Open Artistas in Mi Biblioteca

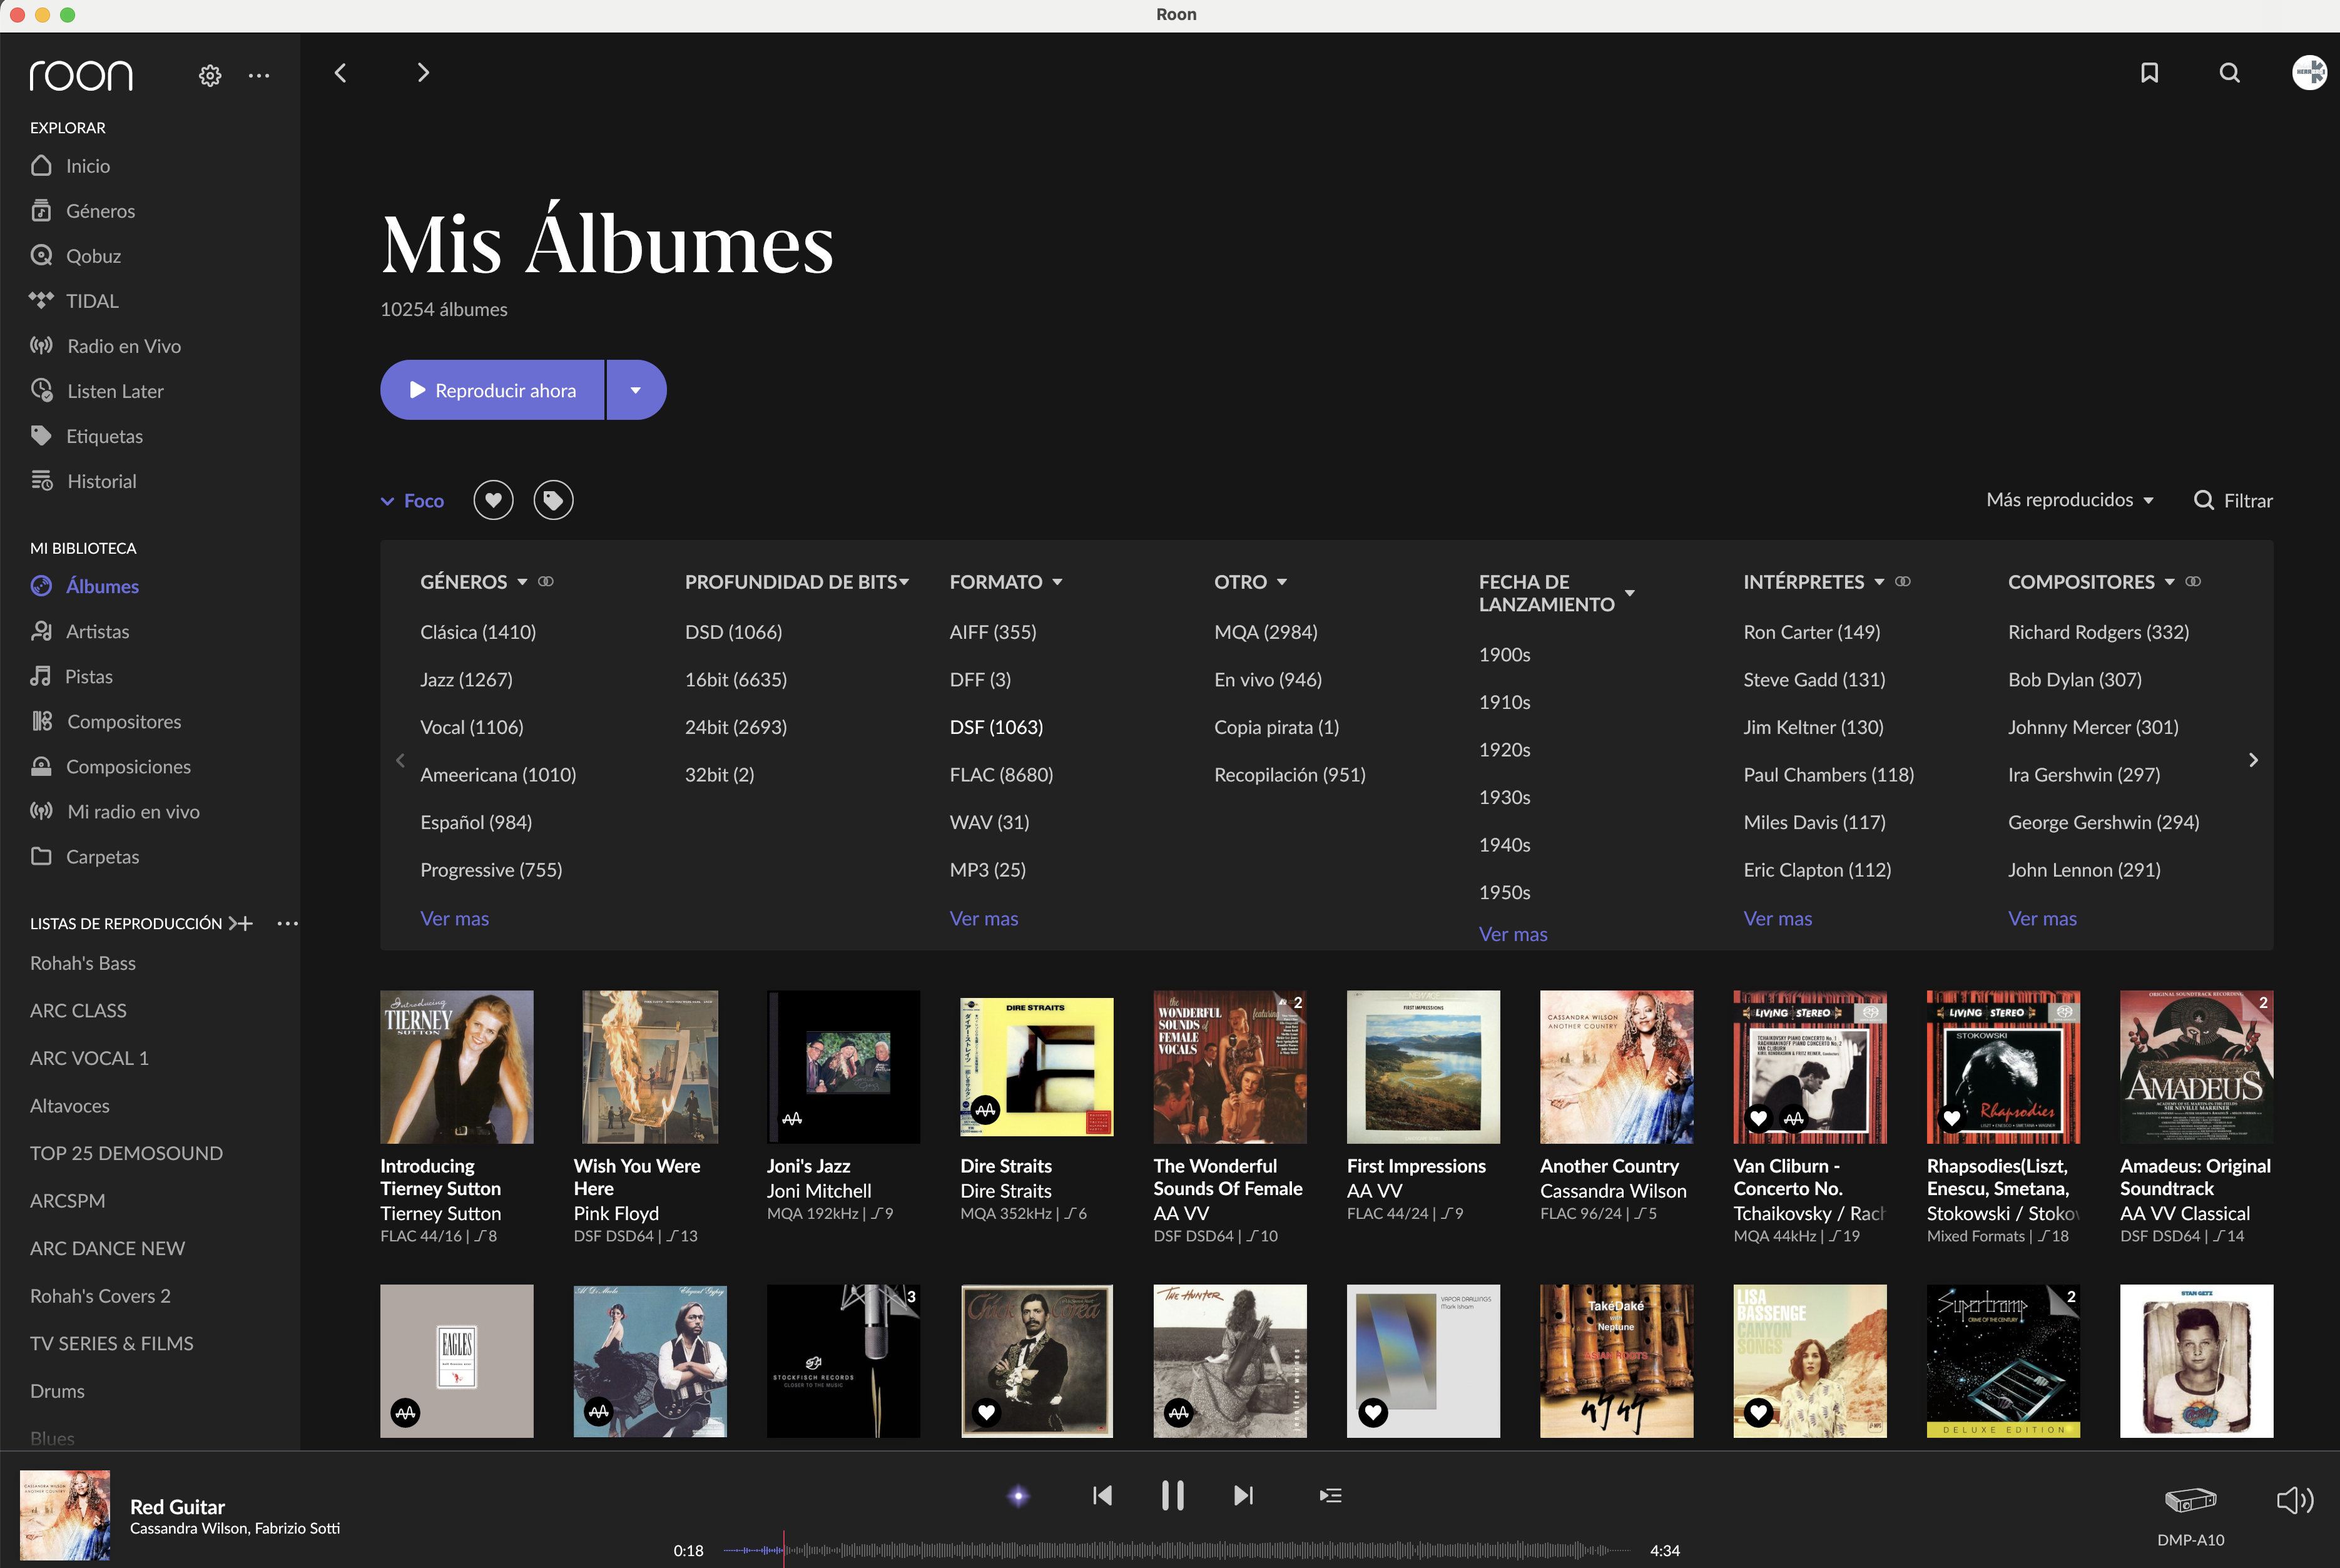pyautogui.click(x=97, y=631)
